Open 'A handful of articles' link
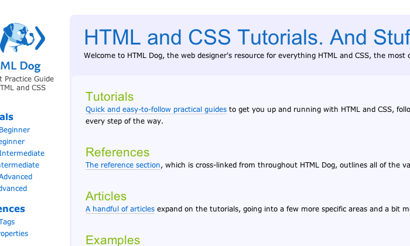This screenshot has width=410, height=246. 120,209
